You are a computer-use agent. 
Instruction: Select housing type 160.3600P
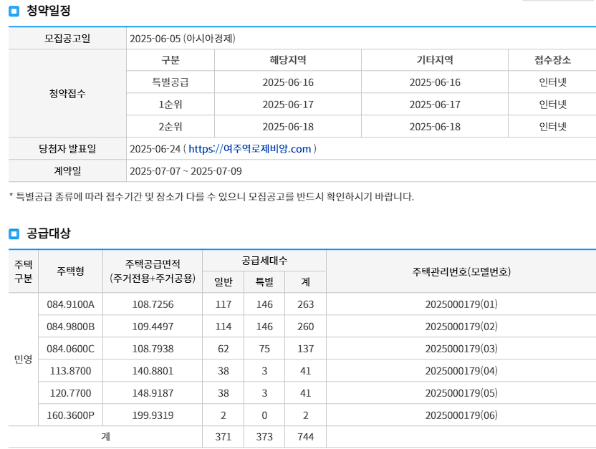(72, 415)
